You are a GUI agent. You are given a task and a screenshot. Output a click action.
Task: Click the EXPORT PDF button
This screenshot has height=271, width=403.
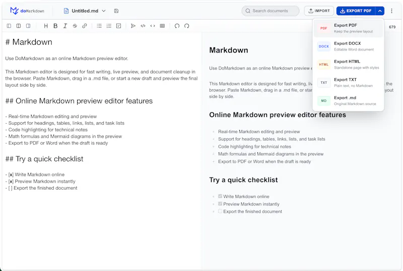point(356,11)
